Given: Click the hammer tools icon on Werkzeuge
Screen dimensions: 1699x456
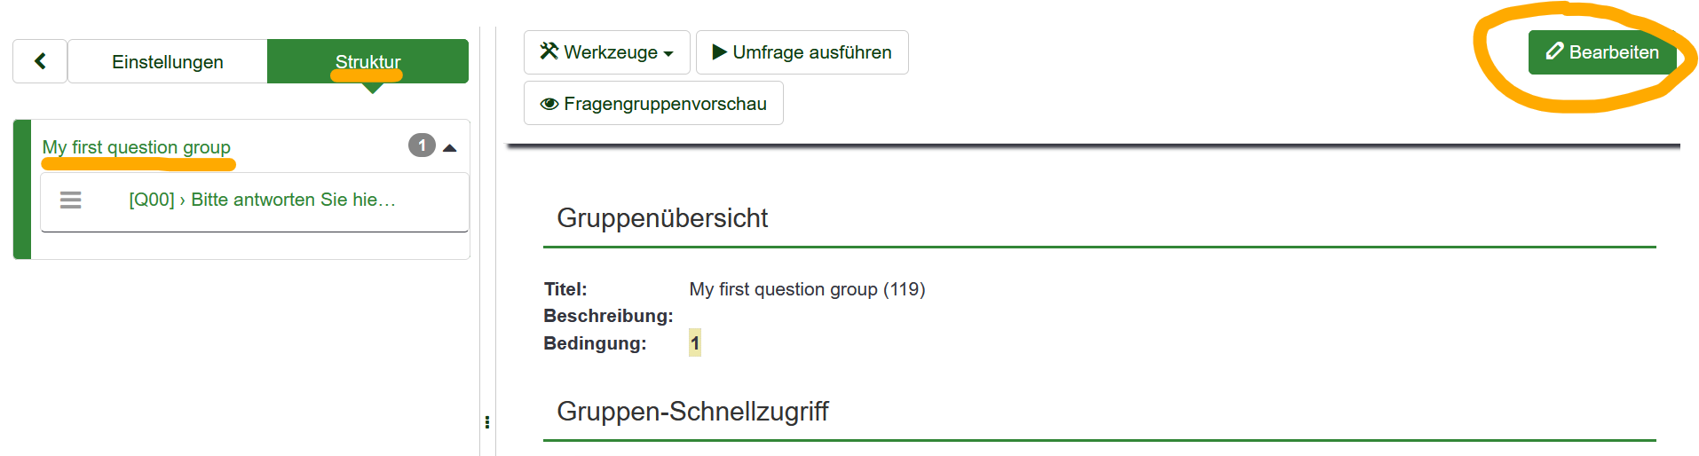Looking at the screenshot, I should [549, 51].
